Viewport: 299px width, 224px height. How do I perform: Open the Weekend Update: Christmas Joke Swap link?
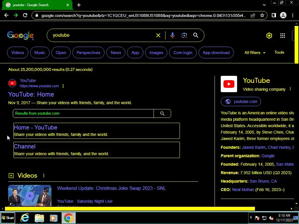(111, 188)
